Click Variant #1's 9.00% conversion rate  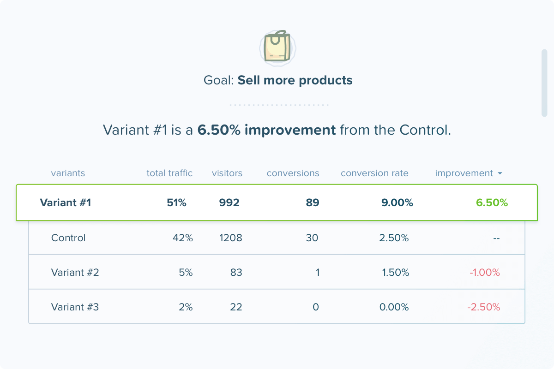tap(397, 202)
